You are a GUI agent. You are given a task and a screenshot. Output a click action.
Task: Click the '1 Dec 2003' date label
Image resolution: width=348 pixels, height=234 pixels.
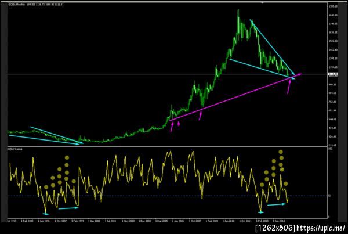tap(144, 221)
